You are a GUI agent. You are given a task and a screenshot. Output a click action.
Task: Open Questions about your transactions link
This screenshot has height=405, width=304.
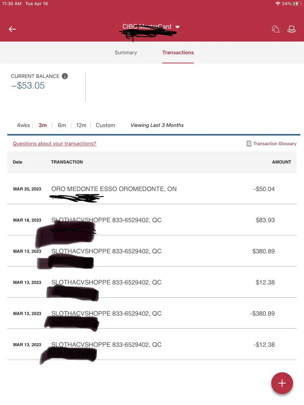[x=54, y=144]
